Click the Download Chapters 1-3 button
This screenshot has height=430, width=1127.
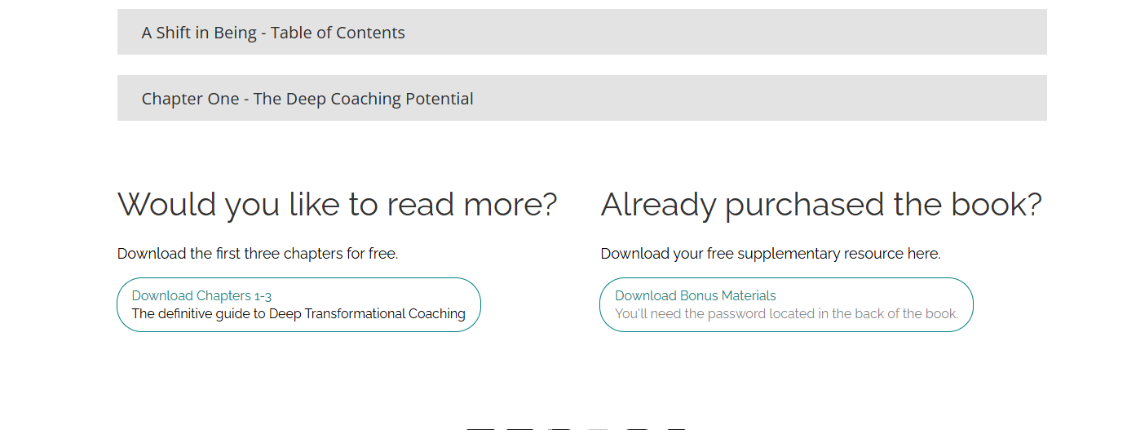(298, 304)
